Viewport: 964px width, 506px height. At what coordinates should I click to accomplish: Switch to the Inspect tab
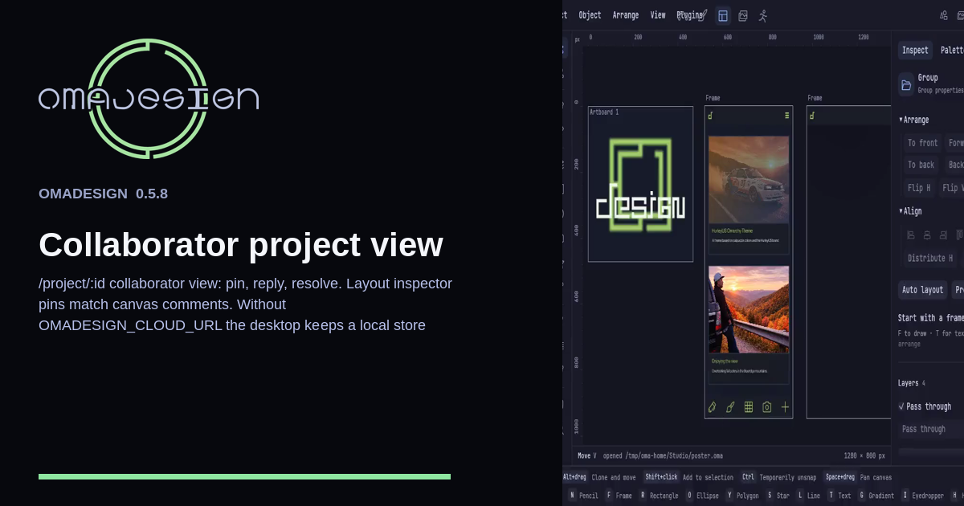point(915,50)
